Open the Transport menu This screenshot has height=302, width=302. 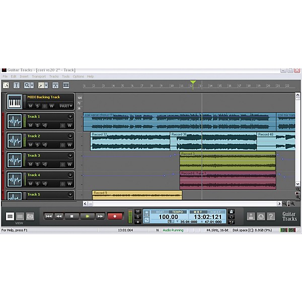point(38,77)
